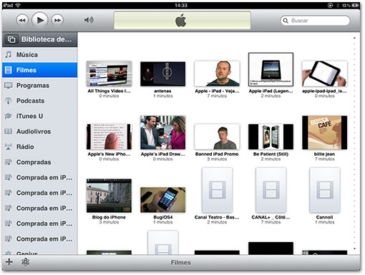Click the Buscar search field

(315, 21)
